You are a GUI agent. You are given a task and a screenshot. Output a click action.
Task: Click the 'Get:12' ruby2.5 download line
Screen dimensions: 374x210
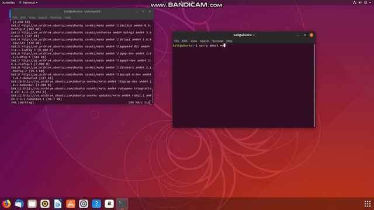pyautogui.click(x=81, y=97)
